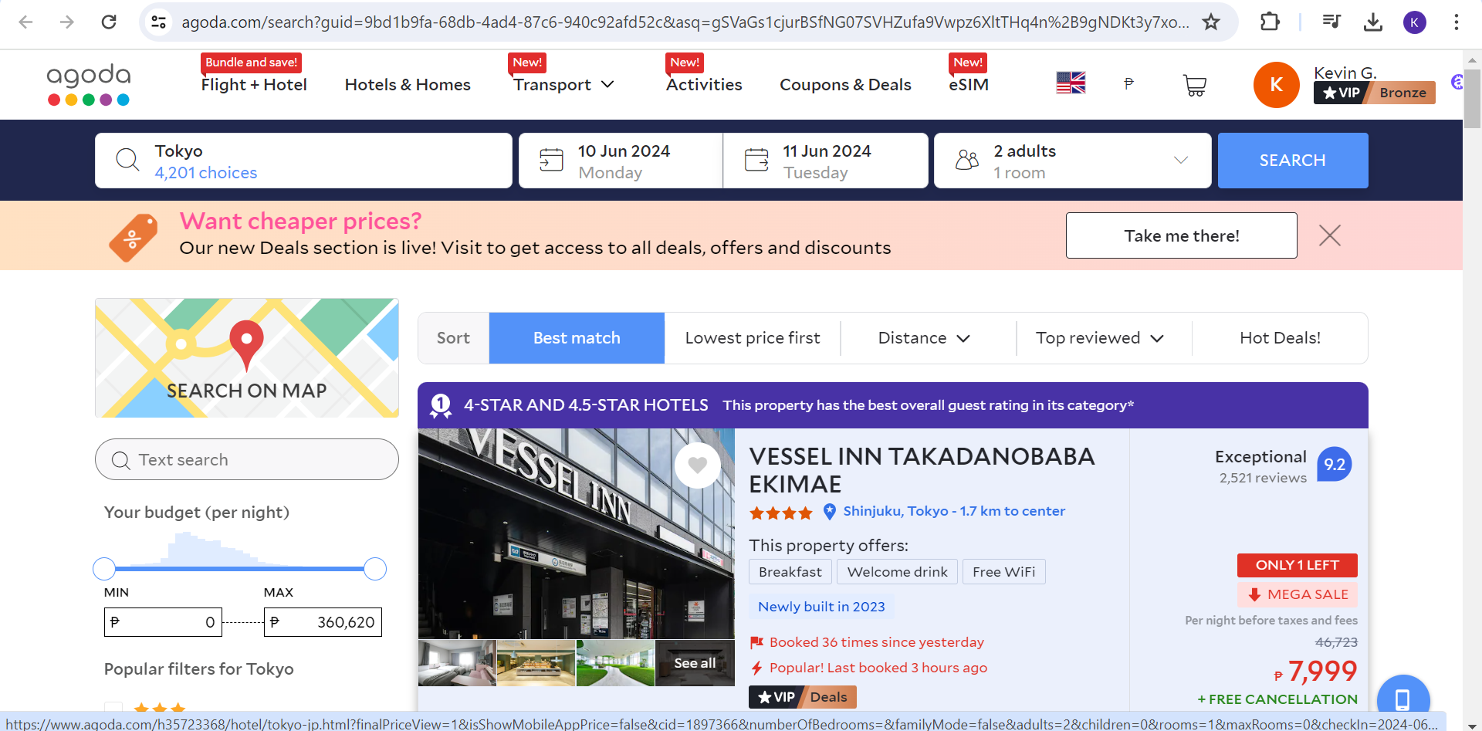This screenshot has width=1482, height=731.
Task: Open Kevin G. account avatar
Action: click(x=1277, y=85)
